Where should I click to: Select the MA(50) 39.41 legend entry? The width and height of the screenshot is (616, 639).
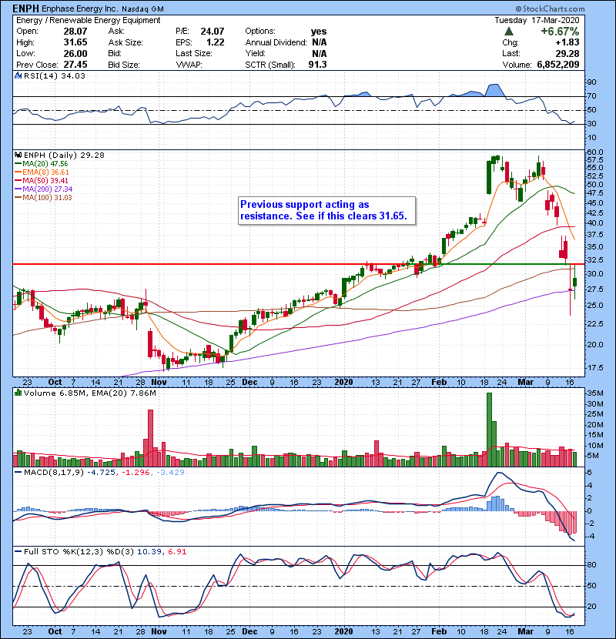coord(41,180)
